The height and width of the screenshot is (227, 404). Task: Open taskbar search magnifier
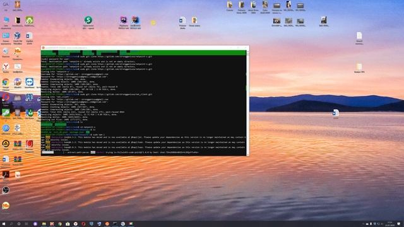(11, 224)
